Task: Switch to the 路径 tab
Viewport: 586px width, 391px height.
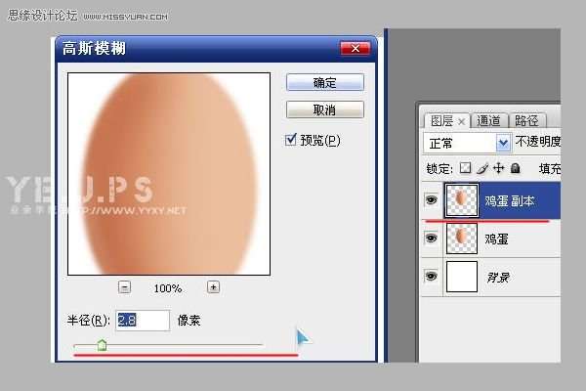Action: (x=527, y=121)
